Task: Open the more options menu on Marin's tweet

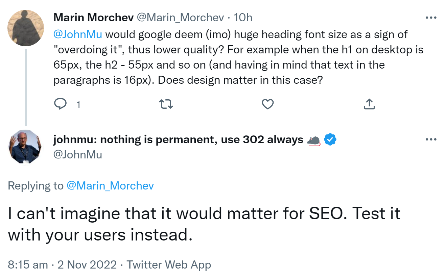Action: [431, 17]
